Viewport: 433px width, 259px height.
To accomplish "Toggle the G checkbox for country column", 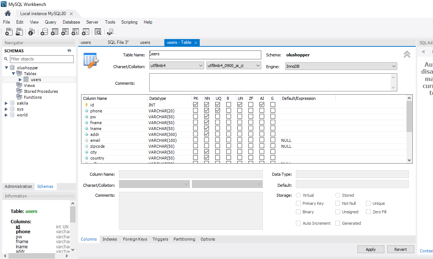I will coord(273,158).
